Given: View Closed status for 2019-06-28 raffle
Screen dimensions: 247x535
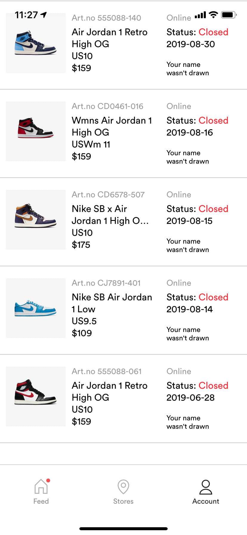Looking at the screenshot, I should click(213, 385).
